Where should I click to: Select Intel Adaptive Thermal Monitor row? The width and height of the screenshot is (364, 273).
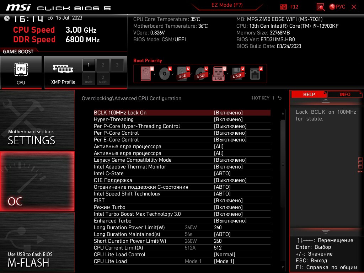[182, 167]
